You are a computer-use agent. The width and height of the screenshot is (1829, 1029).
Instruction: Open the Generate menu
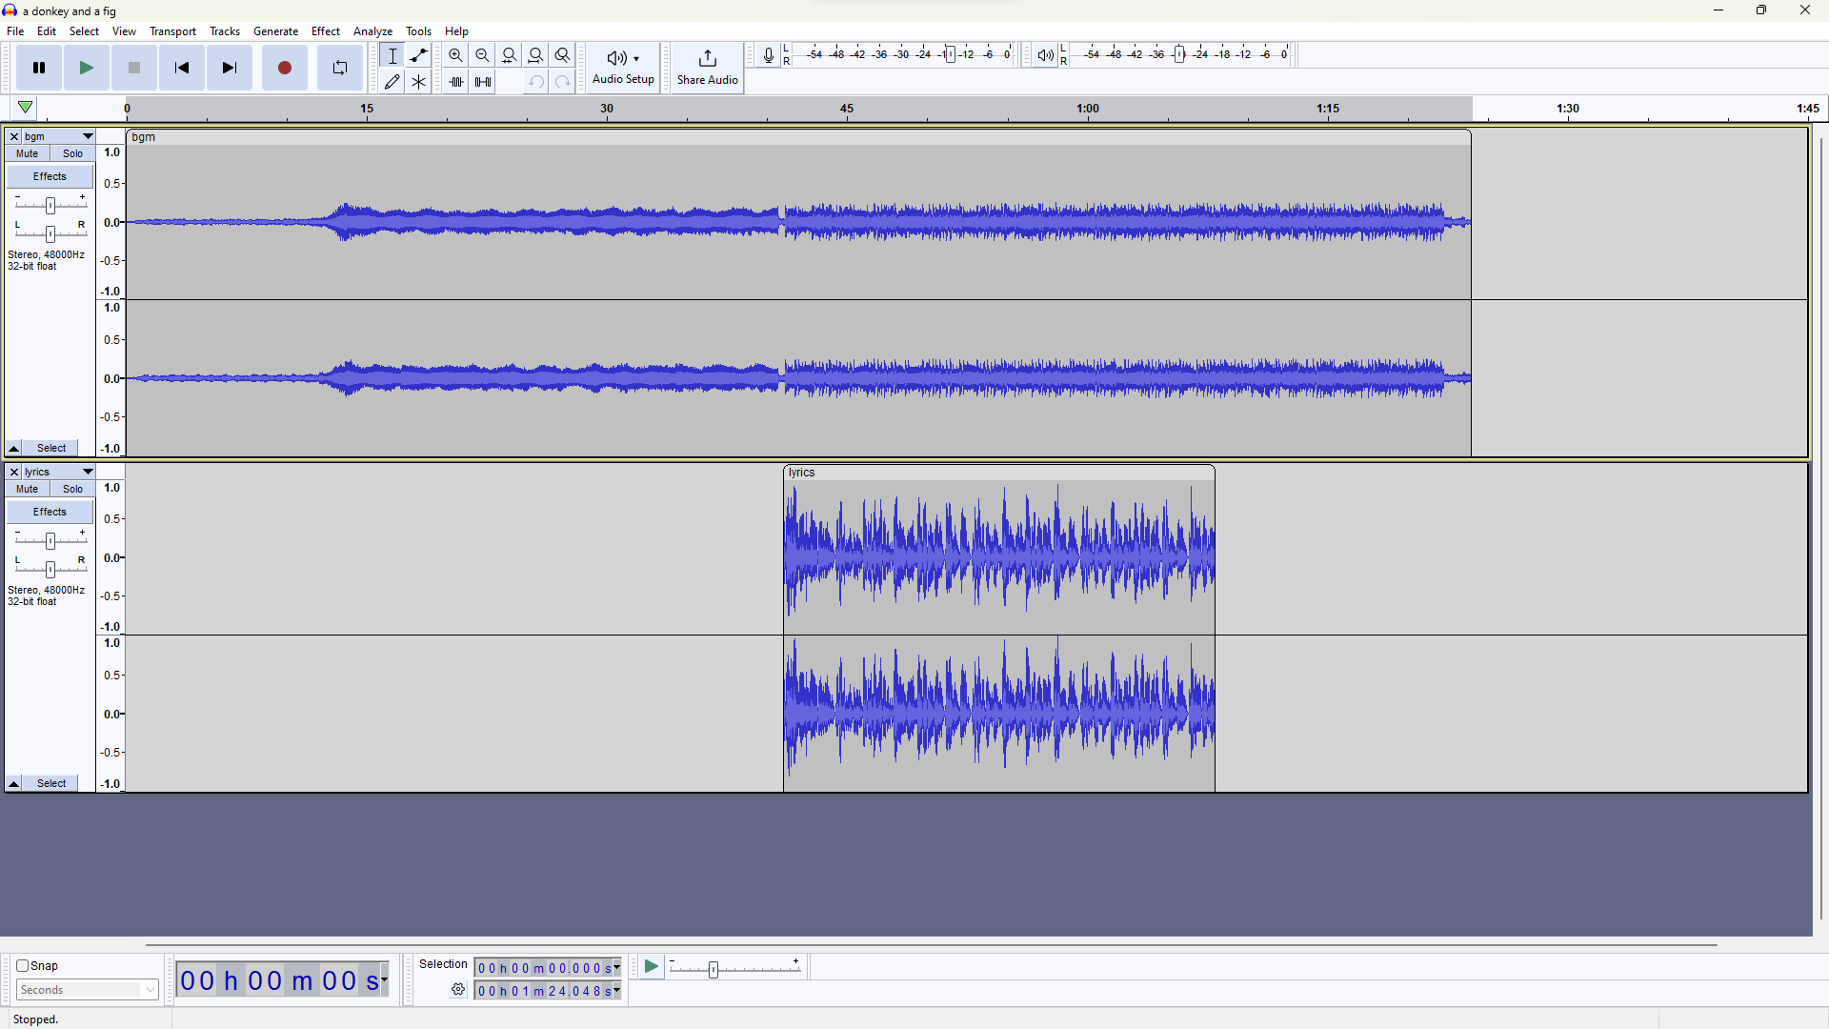pos(275,31)
